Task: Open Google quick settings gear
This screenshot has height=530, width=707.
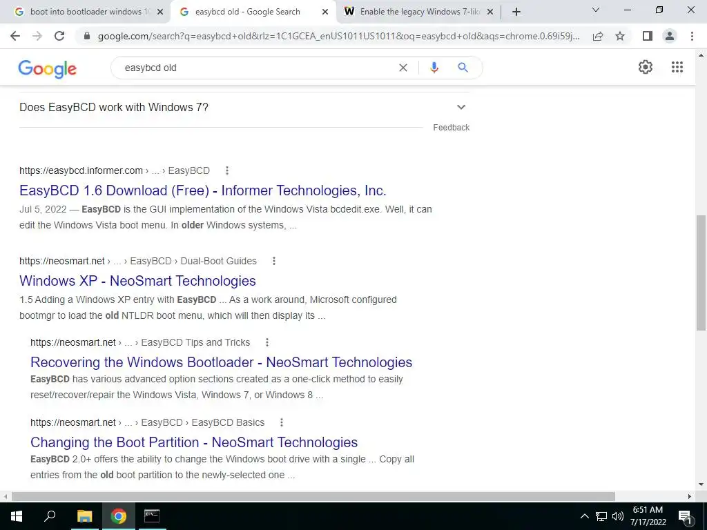Action: (x=646, y=67)
